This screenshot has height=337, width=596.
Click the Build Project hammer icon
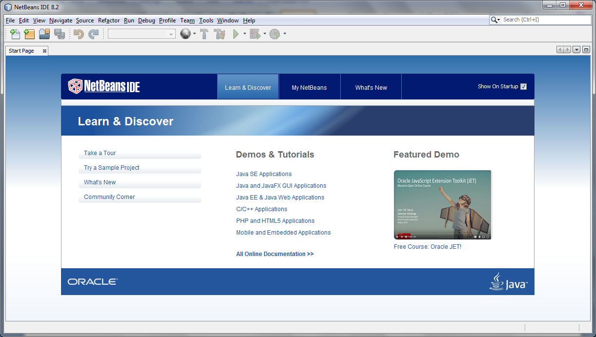(x=205, y=34)
